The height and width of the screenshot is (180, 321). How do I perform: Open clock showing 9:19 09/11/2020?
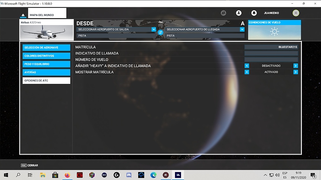tap(299, 175)
